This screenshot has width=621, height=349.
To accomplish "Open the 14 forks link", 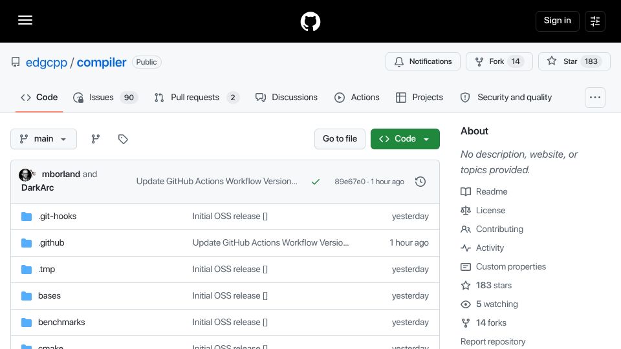I will pos(484,323).
